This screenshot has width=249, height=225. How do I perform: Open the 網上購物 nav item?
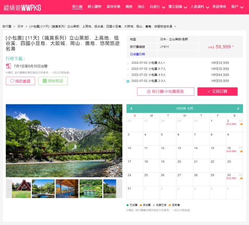tap(94, 7)
